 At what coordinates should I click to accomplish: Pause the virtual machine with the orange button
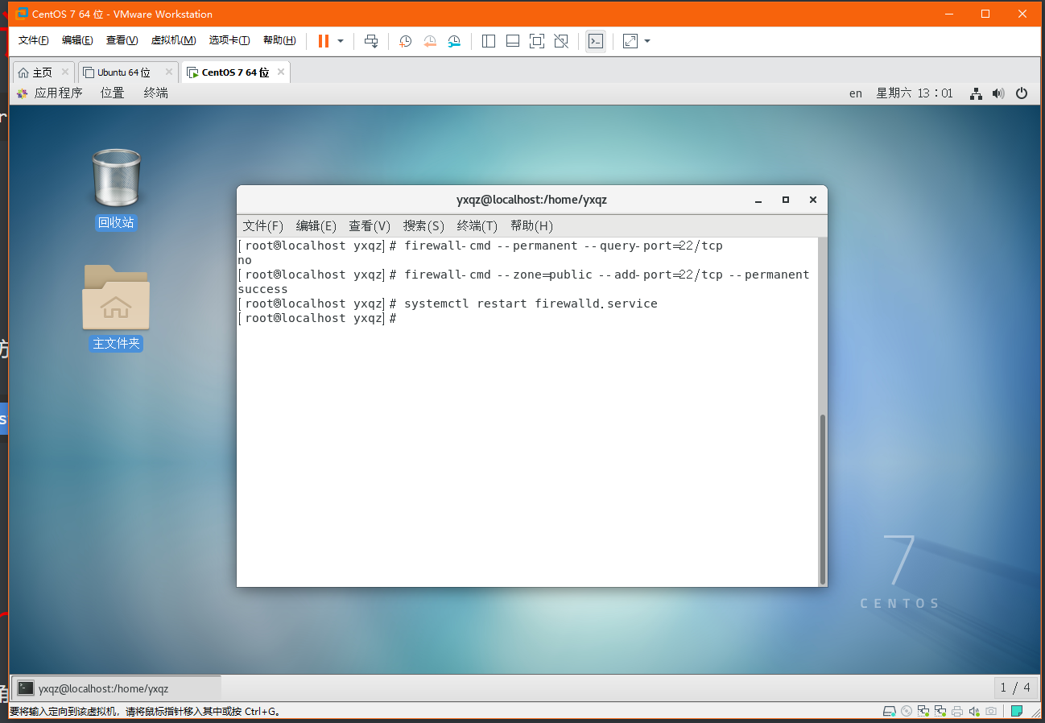(324, 41)
